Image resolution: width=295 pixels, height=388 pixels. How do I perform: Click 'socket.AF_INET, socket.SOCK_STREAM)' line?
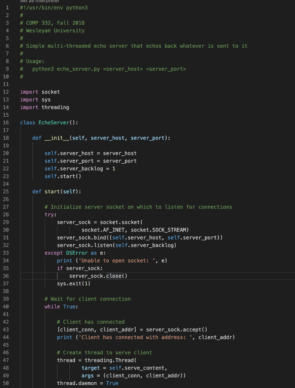pyautogui.click(x=135, y=230)
